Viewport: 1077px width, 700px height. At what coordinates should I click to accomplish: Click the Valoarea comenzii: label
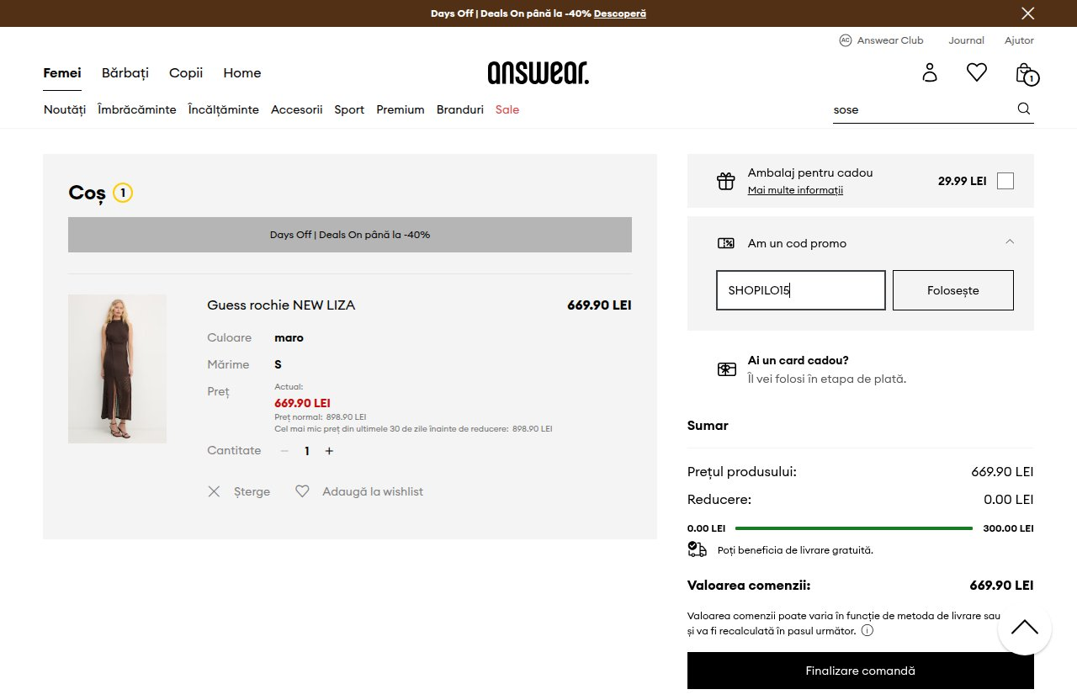[x=749, y=585]
